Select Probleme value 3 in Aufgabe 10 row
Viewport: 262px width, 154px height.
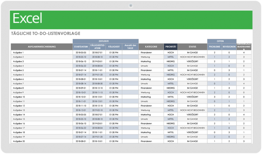point(214,97)
